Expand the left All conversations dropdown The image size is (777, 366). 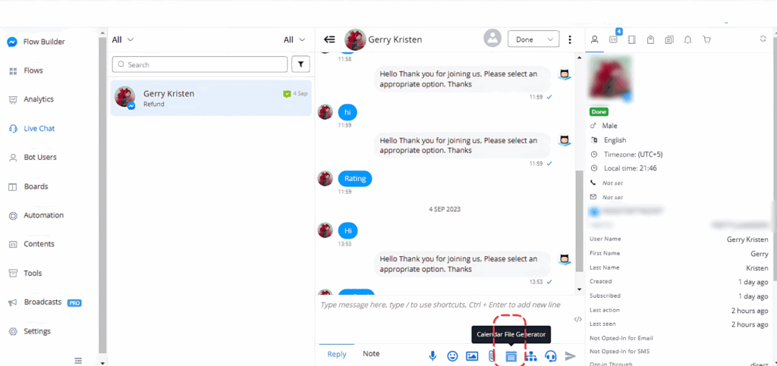pyautogui.click(x=123, y=39)
